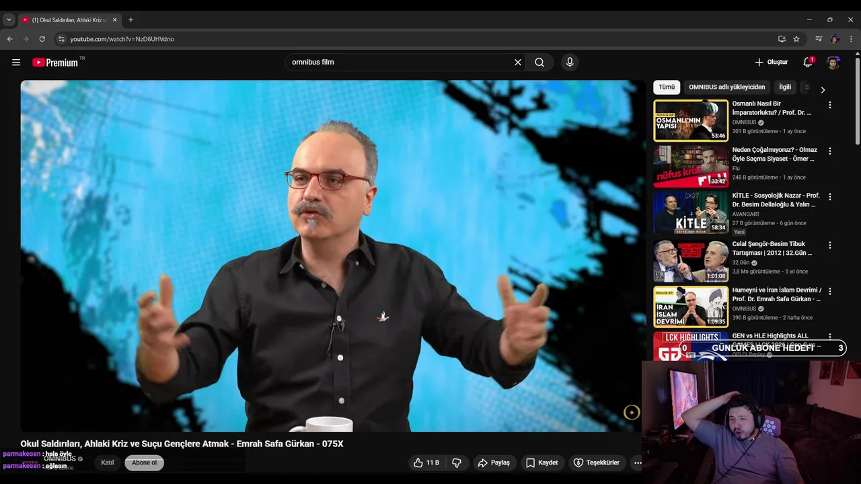Click the Katıl join button
The height and width of the screenshot is (484, 861).
[108, 462]
